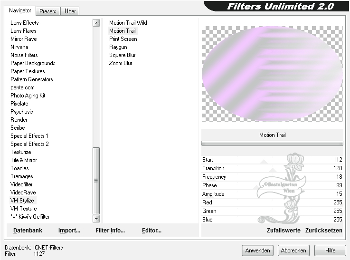Viewport: 350px width, 260px height.
Task: Choose the Square Blur filter
Action: [123, 55]
